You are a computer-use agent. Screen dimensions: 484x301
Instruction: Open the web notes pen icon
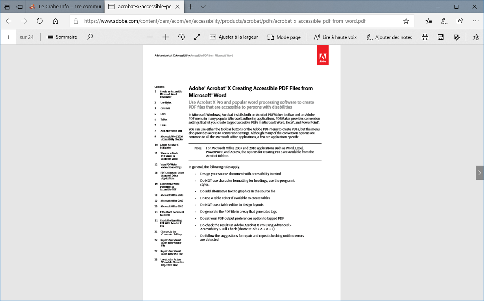[444, 21]
